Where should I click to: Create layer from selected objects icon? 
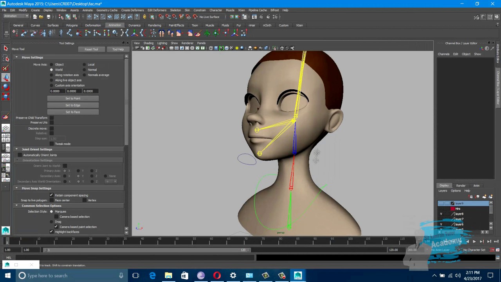click(490, 197)
